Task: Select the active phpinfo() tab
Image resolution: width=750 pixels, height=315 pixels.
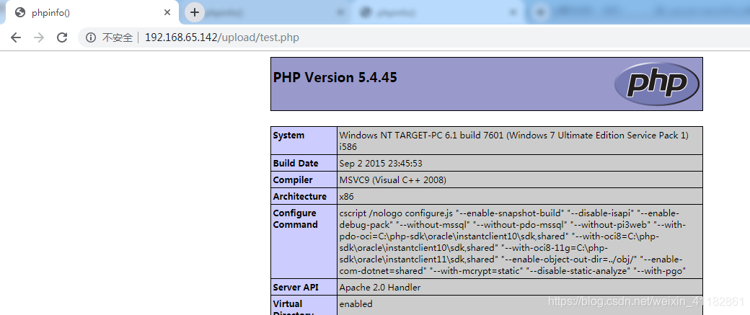Action: pyautogui.click(x=91, y=12)
